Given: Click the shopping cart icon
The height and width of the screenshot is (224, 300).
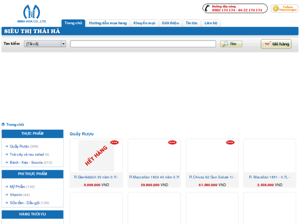Looking at the screenshot, I should [267, 44].
